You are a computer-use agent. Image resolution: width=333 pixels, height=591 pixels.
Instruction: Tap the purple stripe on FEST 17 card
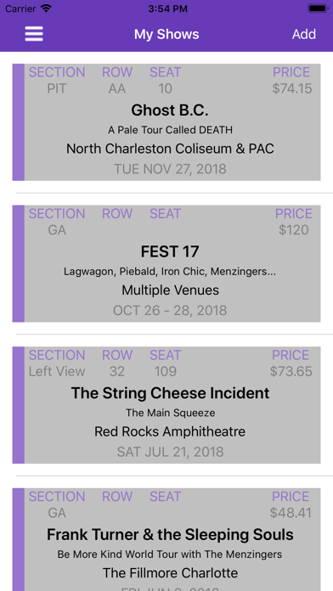[x=19, y=263]
